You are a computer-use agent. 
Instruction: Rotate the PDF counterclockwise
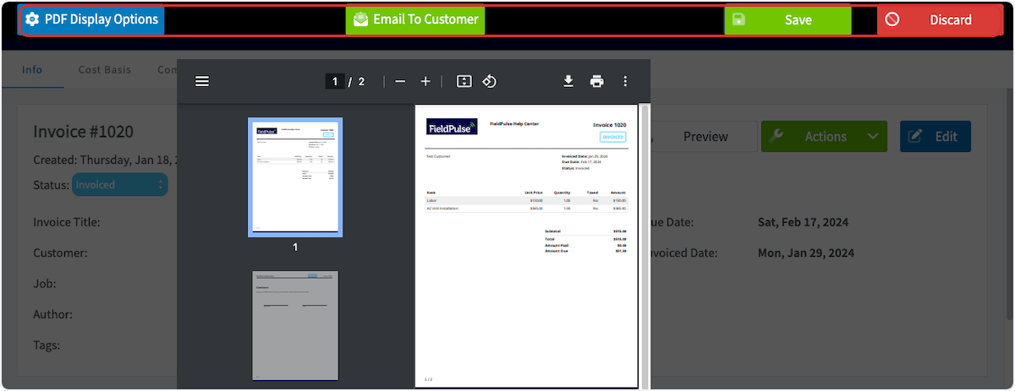[x=489, y=82]
